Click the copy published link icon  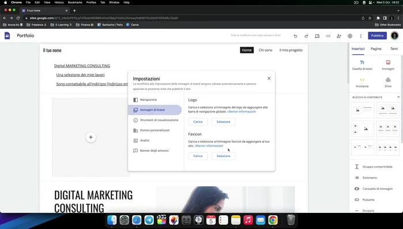point(328,36)
